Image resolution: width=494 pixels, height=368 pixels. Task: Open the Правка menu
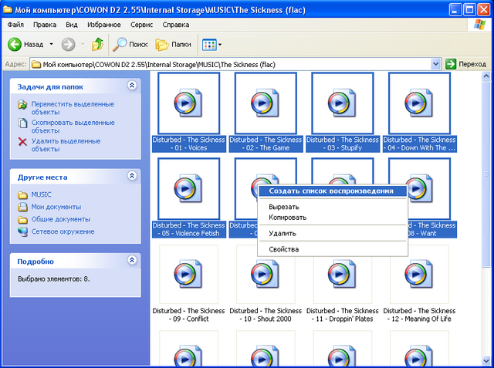[x=45, y=25]
